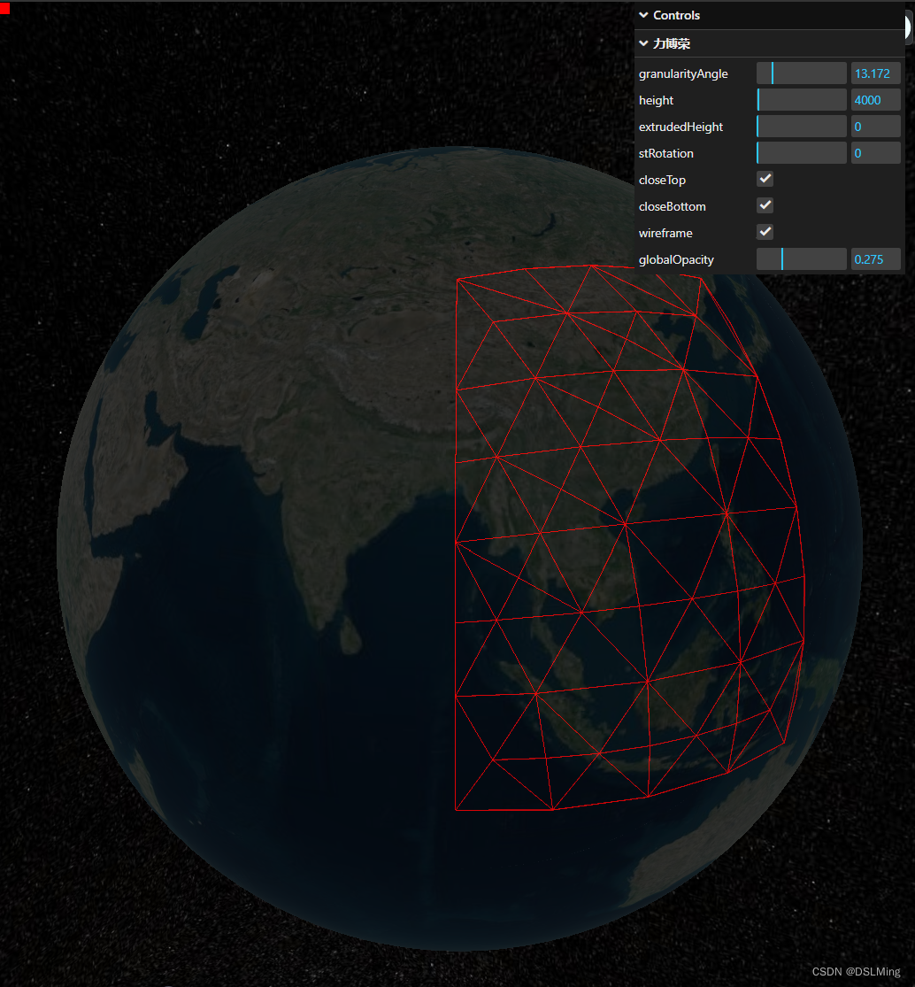Click the globalOpacity value field 0.275
Screen dimensions: 915x987
click(875, 259)
